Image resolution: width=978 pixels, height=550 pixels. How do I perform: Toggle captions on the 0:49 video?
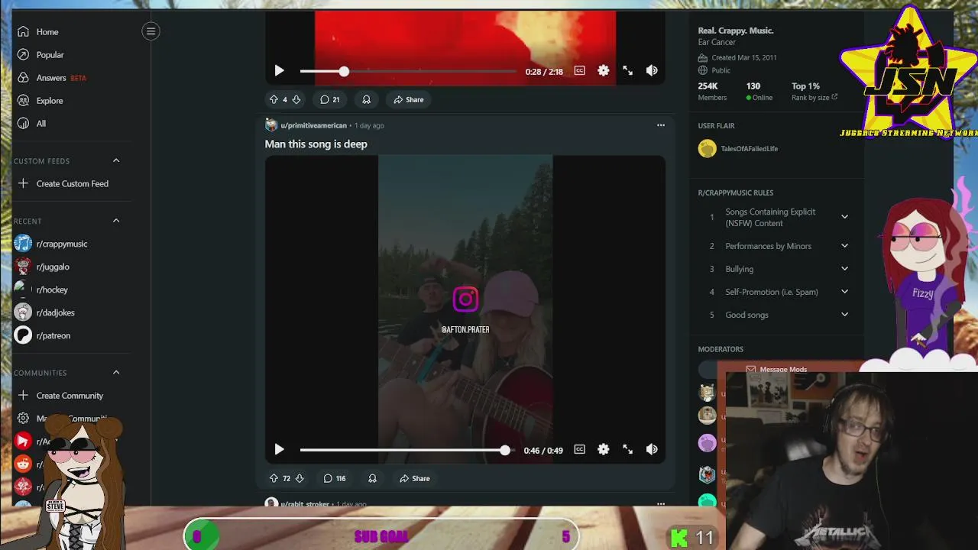click(x=579, y=450)
